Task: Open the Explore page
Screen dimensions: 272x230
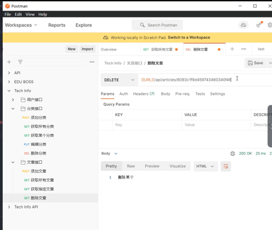Action: click(x=84, y=25)
